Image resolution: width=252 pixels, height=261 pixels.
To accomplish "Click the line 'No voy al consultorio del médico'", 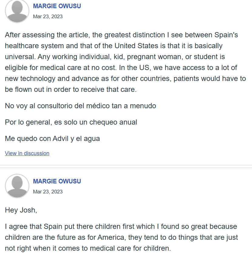I will click(x=80, y=106).
